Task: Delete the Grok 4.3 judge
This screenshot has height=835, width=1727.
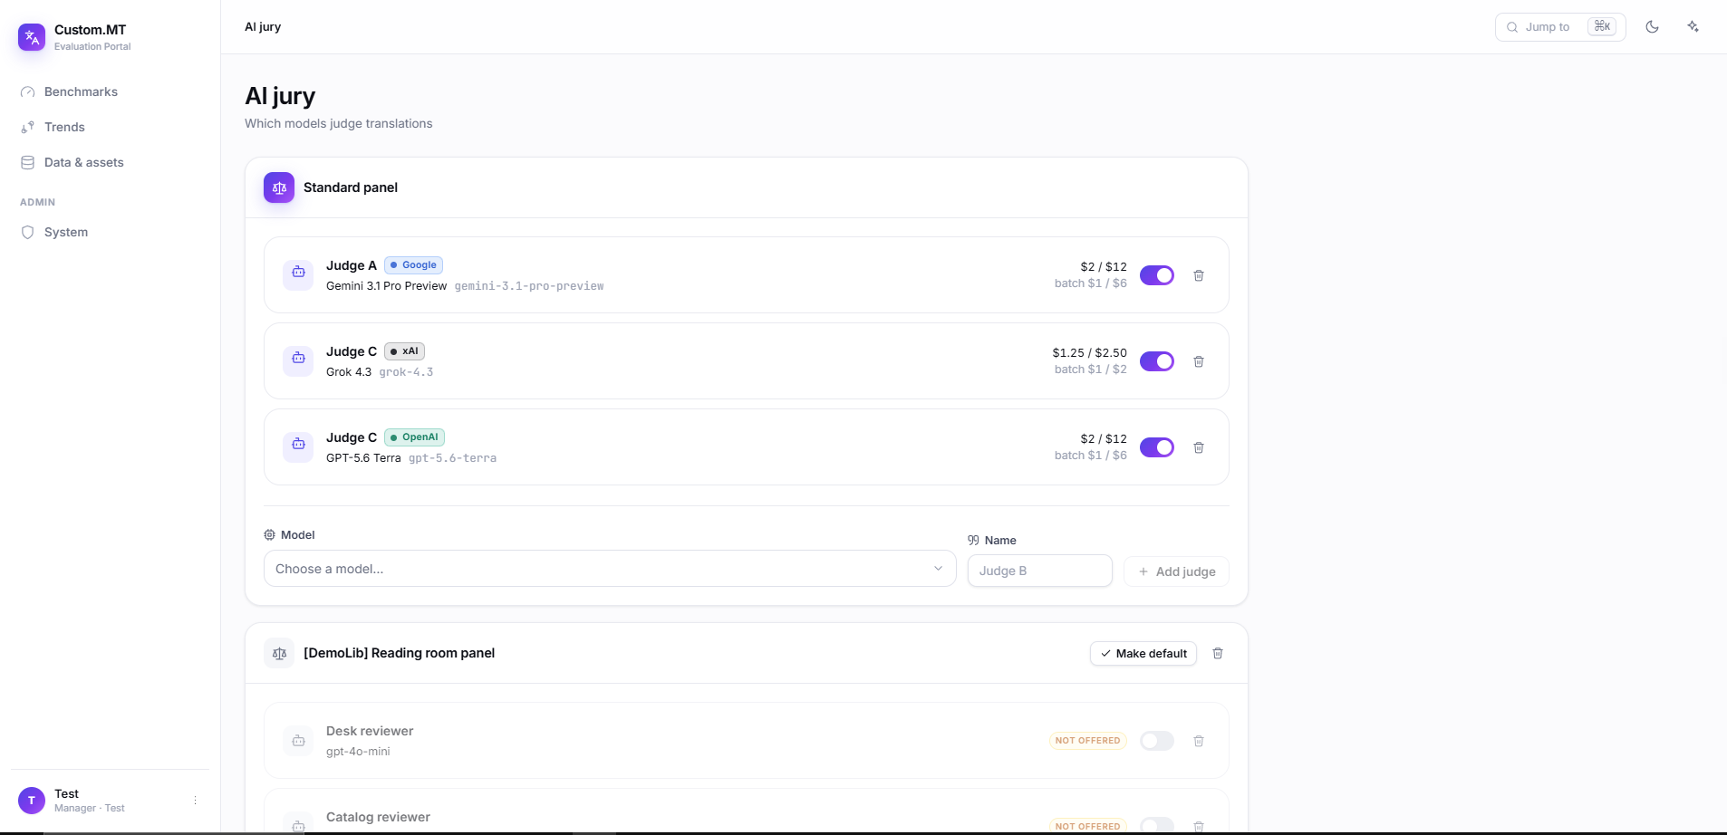Action: coord(1199,361)
